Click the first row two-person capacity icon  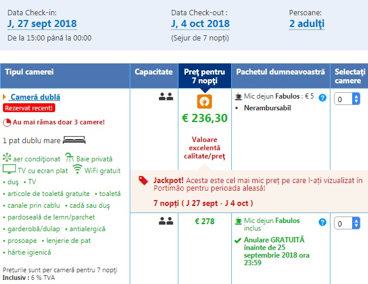[166, 97]
